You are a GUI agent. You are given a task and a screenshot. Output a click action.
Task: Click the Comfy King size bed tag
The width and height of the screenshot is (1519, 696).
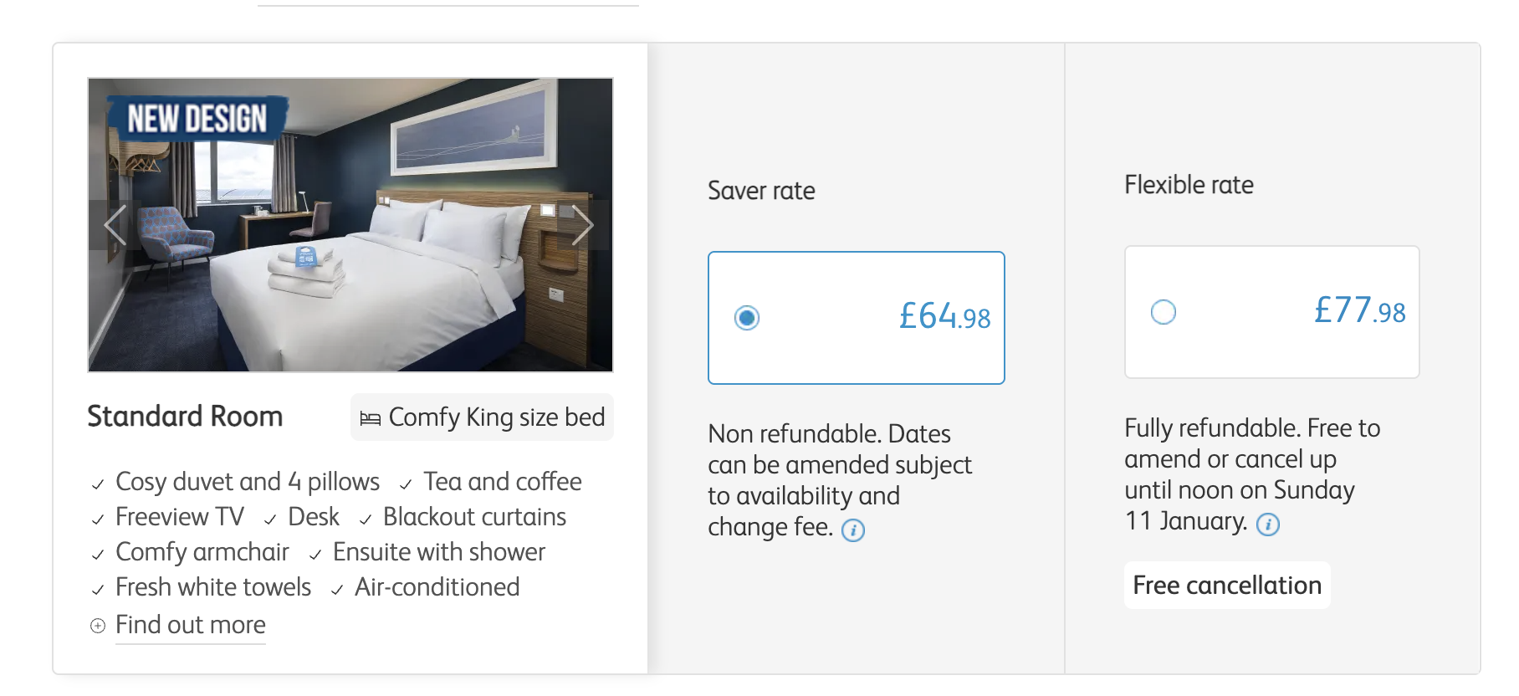(x=482, y=417)
